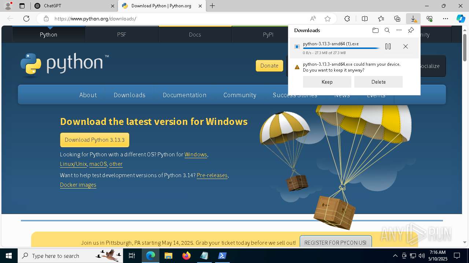
Task: Open Downloads more options menu
Action: tap(399, 30)
